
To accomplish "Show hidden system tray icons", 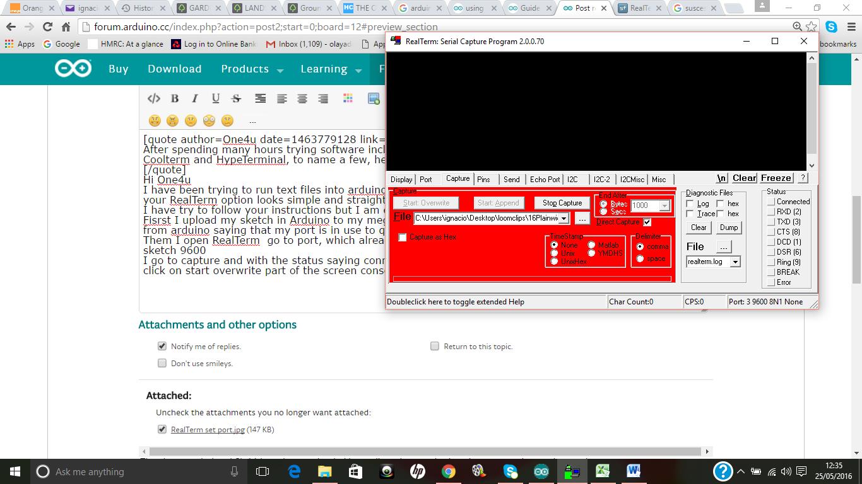I will pos(742,471).
